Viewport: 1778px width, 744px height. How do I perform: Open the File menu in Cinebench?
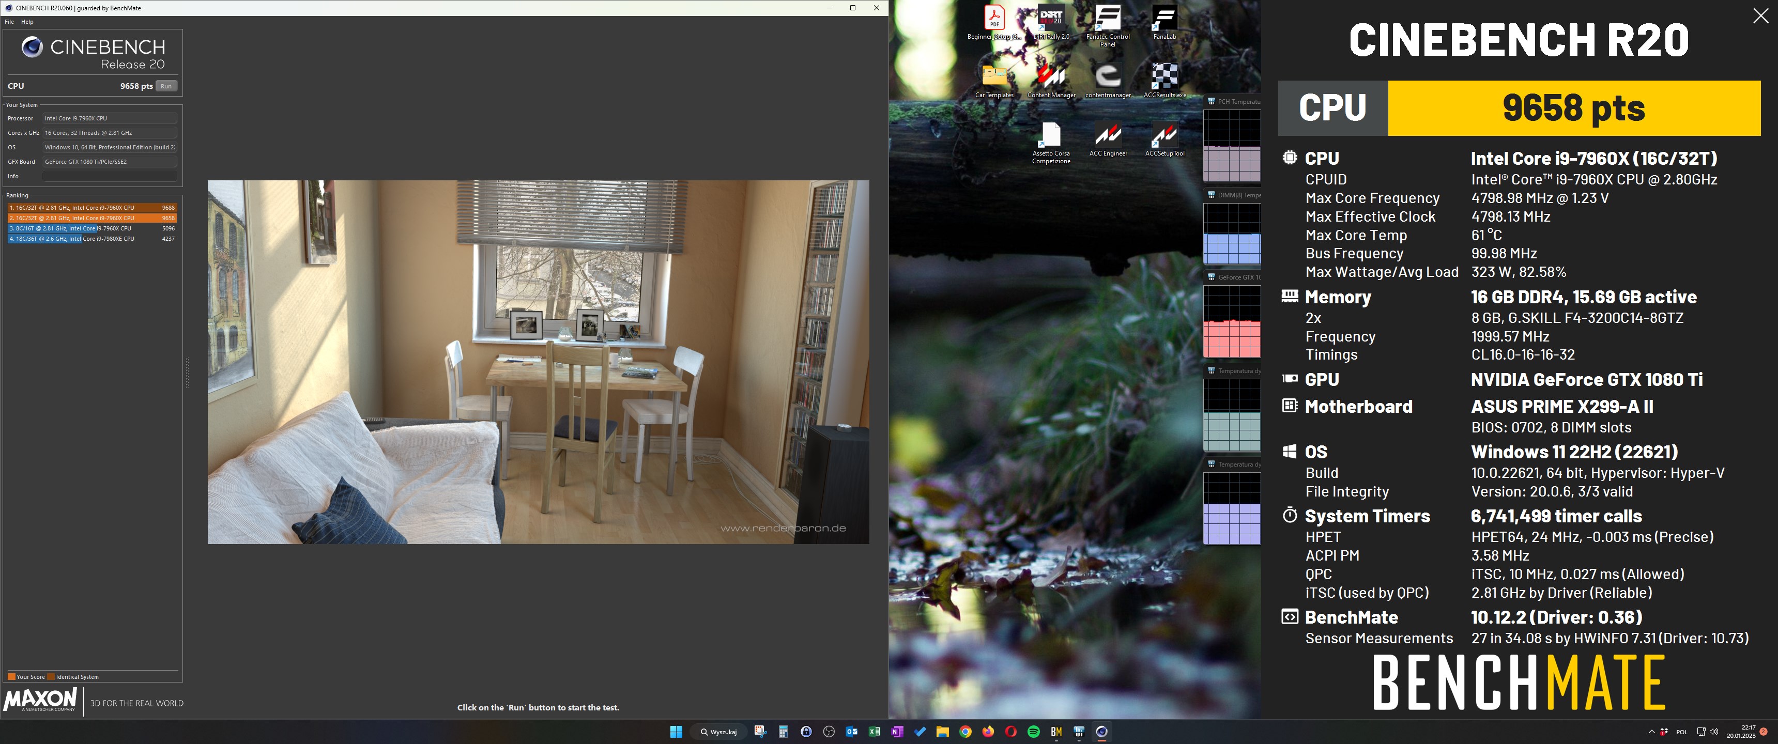(x=9, y=22)
